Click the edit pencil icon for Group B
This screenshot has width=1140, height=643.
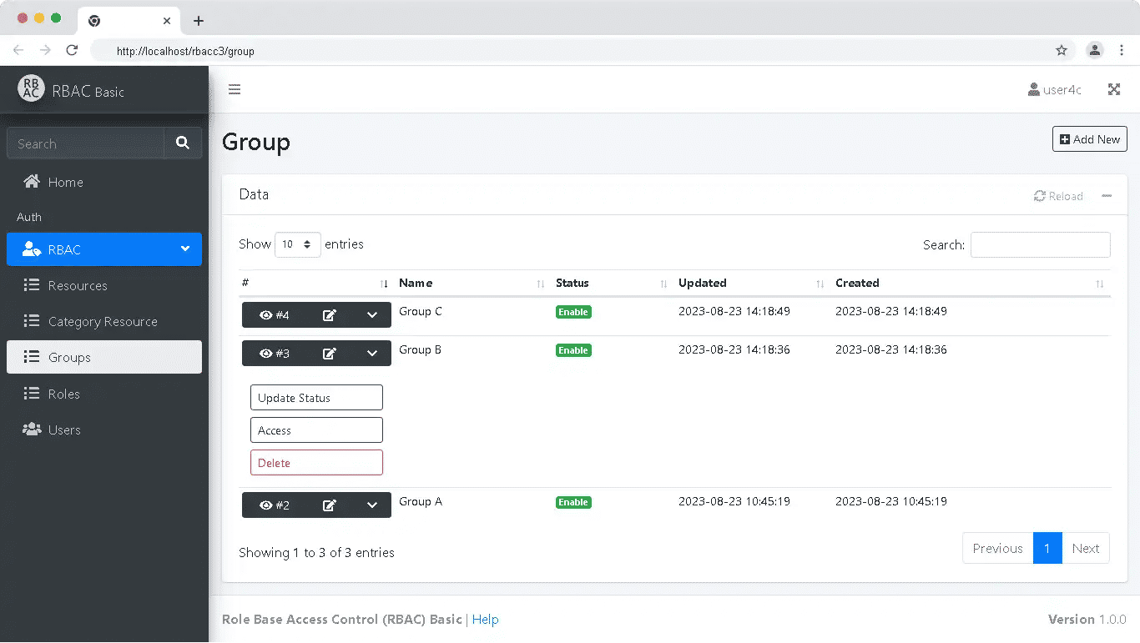tap(330, 354)
